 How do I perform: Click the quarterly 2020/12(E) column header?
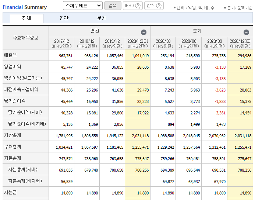coord(240,44)
